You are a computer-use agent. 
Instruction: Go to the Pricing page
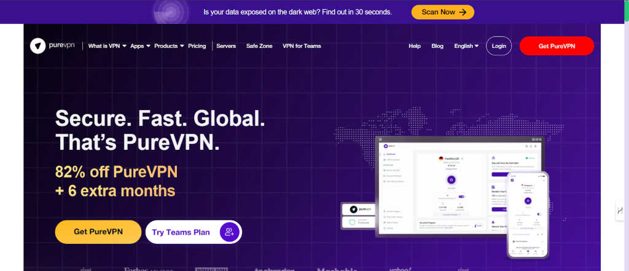(197, 46)
